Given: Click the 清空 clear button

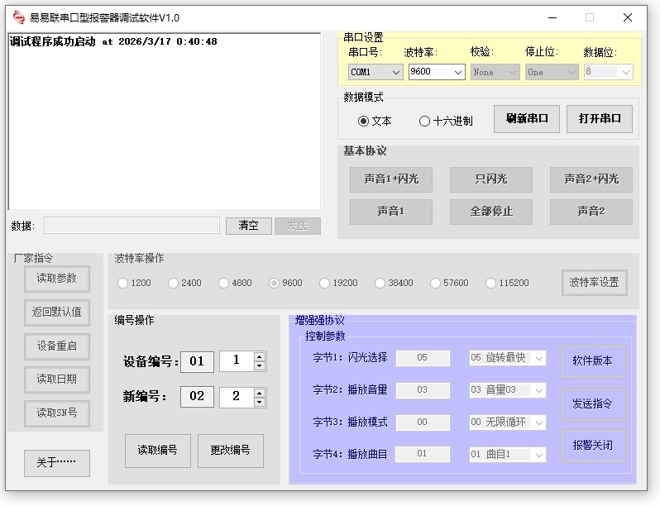Looking at the screenshot, I should (x=248, y=226).
